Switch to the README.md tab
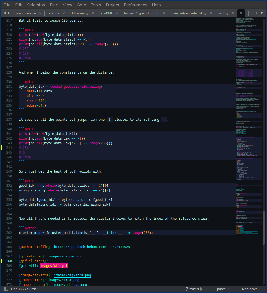Viewport: 267px width, 293px height. 130,13
